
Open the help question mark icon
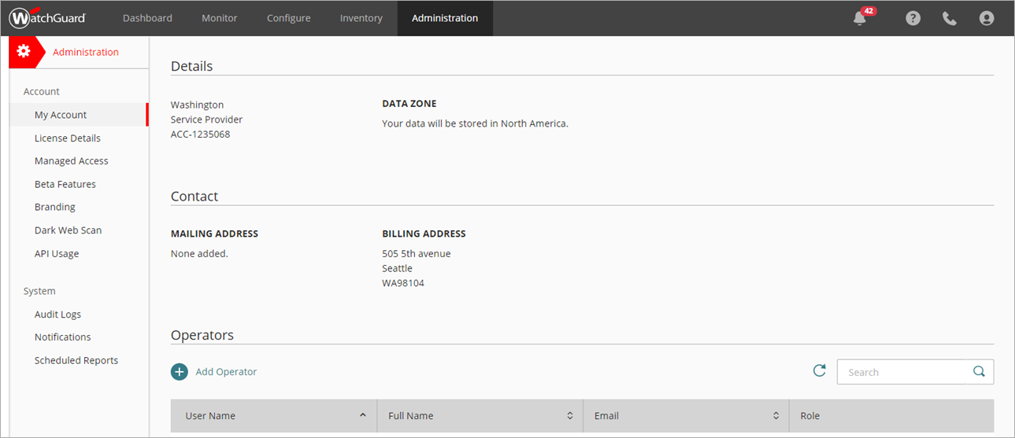(913, 18)
